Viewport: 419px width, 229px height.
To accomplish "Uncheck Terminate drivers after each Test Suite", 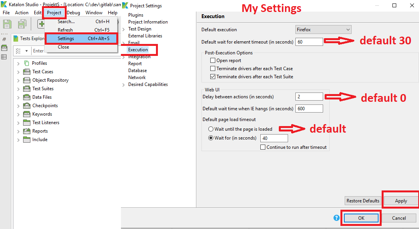I will click(213, 76).
